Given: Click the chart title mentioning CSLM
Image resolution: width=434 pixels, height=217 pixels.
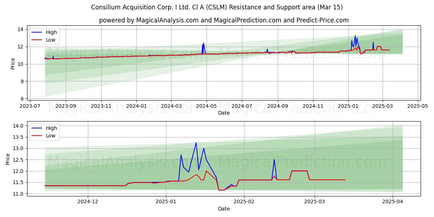Looking at the screenshot, I should coord(217,7).
